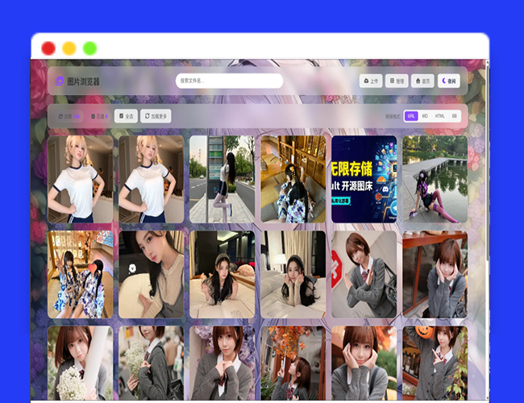Click the green macOS maximize window button
The image size is (524, 403).
coord(89,48)
